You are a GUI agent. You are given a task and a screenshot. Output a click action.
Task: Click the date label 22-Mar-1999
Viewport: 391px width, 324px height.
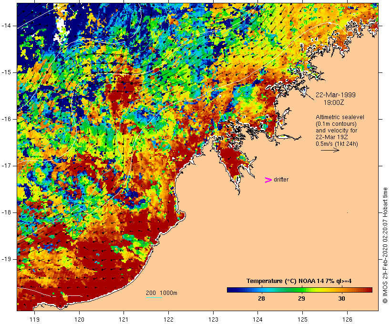[336, 95]
